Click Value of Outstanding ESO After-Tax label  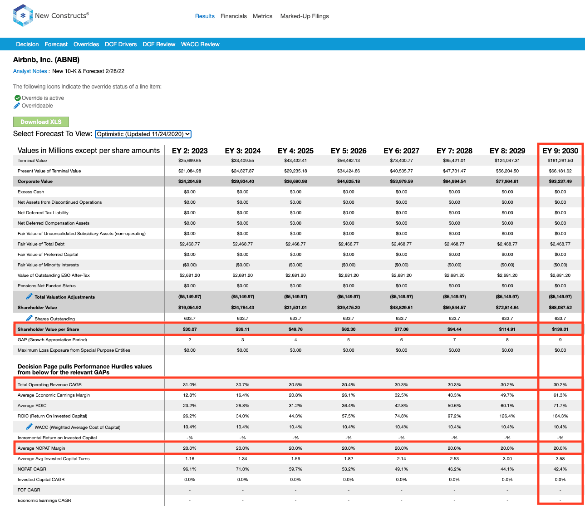coord(54,275)
